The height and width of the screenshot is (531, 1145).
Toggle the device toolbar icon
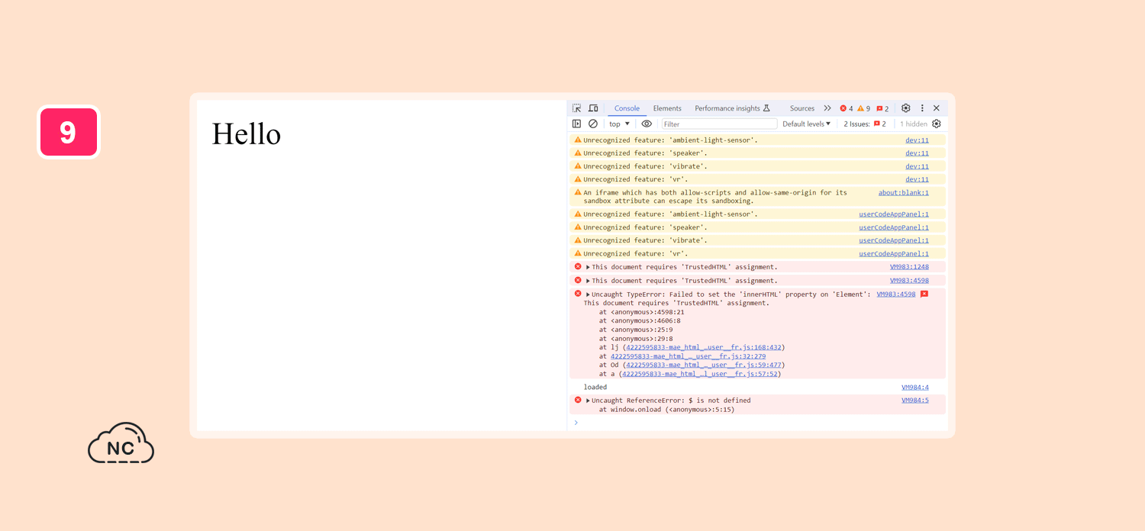(x=593, y=108)
